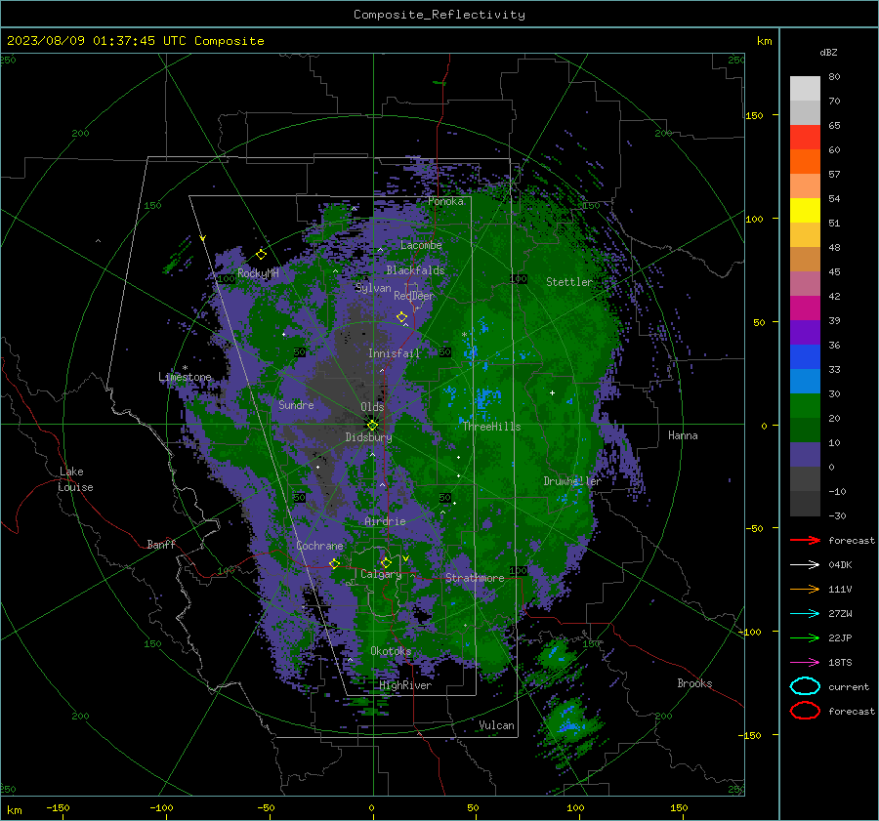Click the Lacombe label

click(421, 245)
